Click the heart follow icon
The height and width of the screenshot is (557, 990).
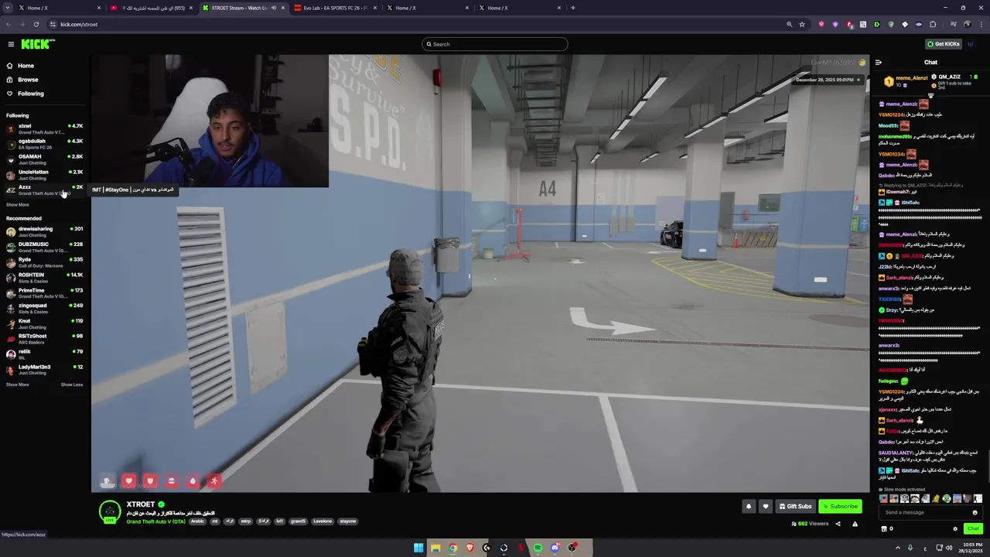coord(765,507)
